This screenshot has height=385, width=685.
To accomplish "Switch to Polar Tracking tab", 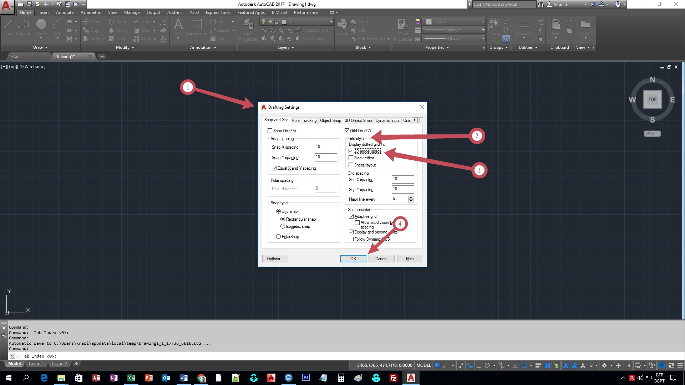I will [x=304, y=120].
